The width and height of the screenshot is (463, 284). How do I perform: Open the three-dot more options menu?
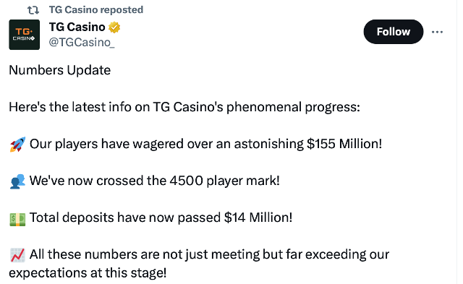(437, 32)
